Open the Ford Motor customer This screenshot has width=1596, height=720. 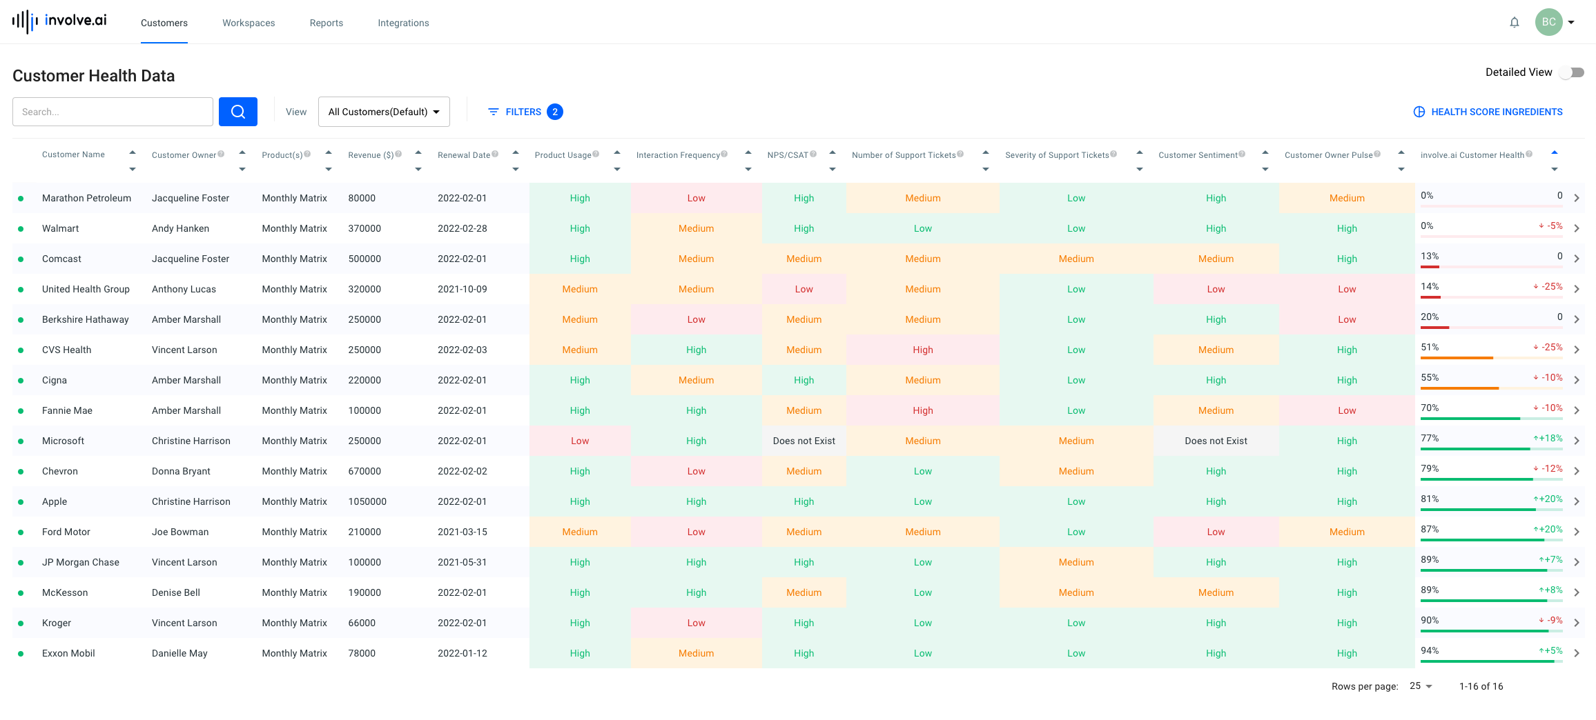click(x=66, y=532)
